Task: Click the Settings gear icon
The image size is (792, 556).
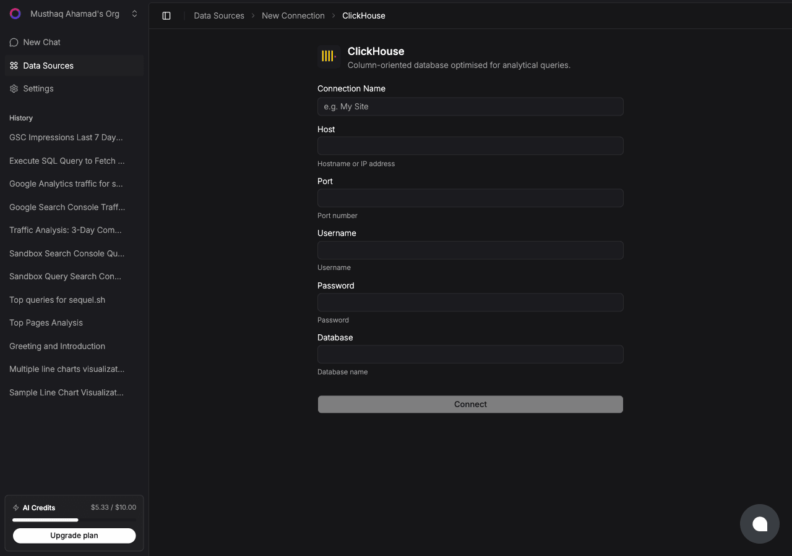Action: (x=14, y=88)
